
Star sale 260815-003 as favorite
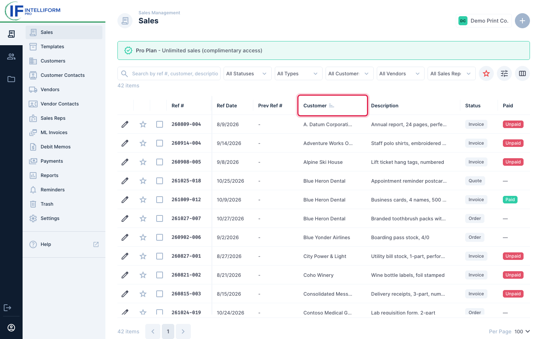point(143,294)
